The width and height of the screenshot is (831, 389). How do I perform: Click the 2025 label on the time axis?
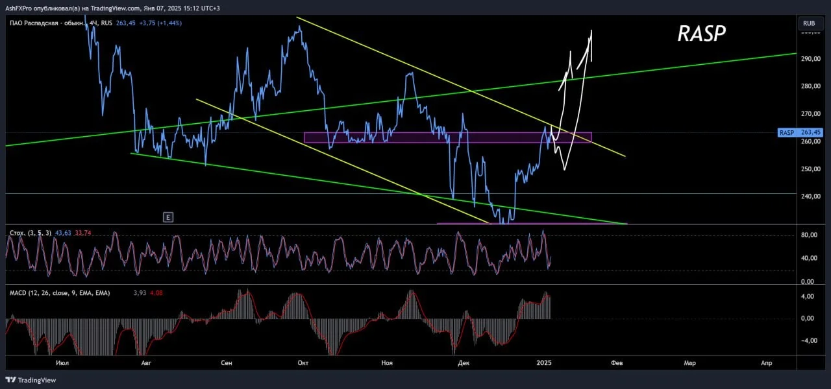545,363
